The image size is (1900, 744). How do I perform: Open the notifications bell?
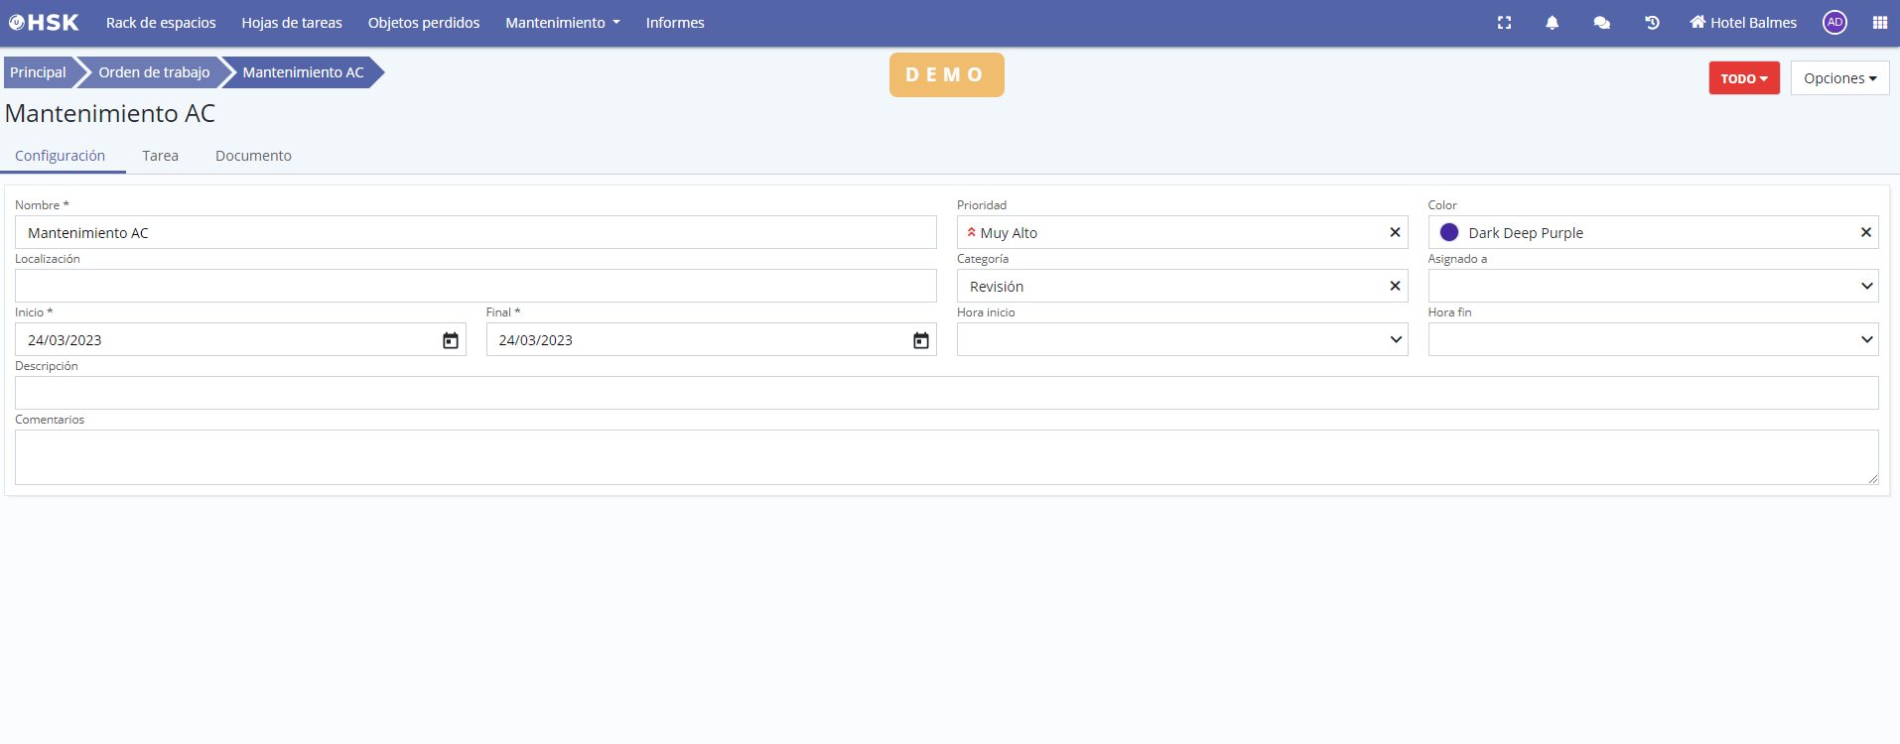coord(1552,23)
